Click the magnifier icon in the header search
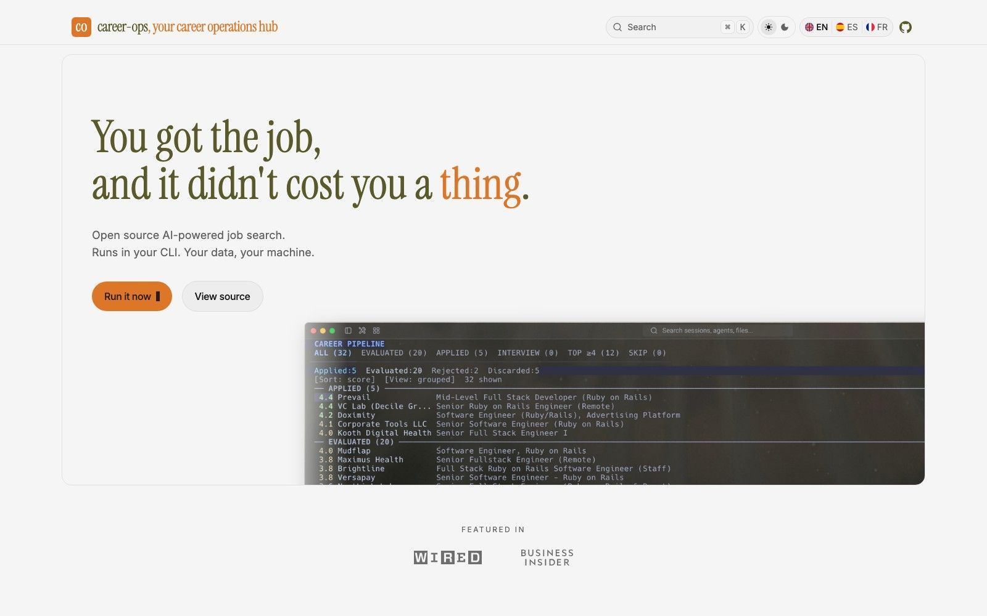This screenshot has height=616, width=987. (x=617, y=27)
